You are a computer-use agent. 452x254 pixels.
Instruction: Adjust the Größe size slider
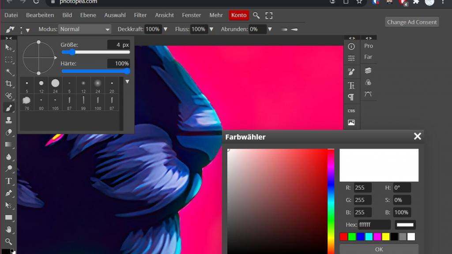[96, 52]
